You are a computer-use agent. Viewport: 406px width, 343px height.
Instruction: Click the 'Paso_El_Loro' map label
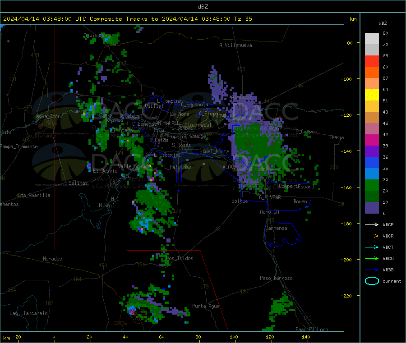(312, 329)
